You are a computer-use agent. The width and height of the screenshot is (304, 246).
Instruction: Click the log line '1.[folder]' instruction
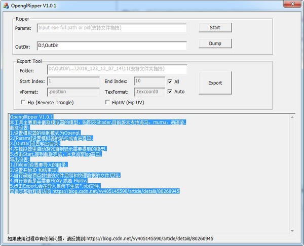tap(39, 165)
